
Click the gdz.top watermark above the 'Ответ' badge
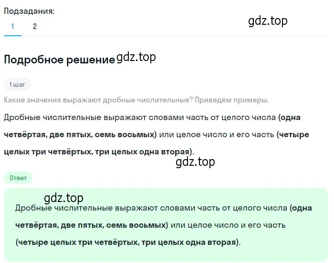(195, 162)
